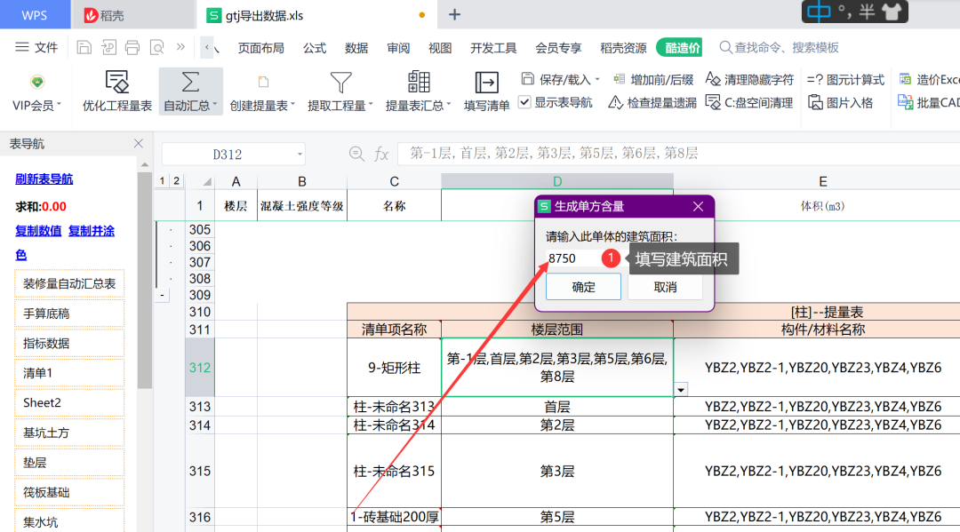
Task: Open dropdown arrow on cell D312
Action: (x=681, y=389)
